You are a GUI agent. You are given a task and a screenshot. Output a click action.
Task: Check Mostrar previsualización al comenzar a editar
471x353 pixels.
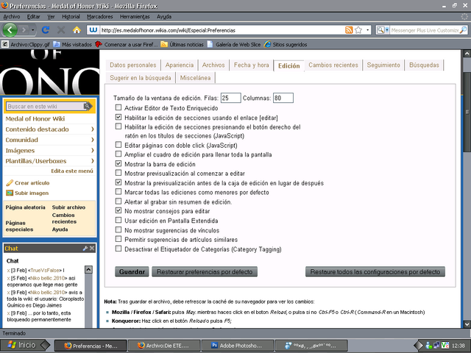pyautogui.click(x=118, y=173)
